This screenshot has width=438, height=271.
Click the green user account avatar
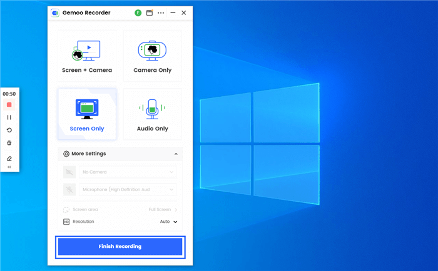pos(138,12)
